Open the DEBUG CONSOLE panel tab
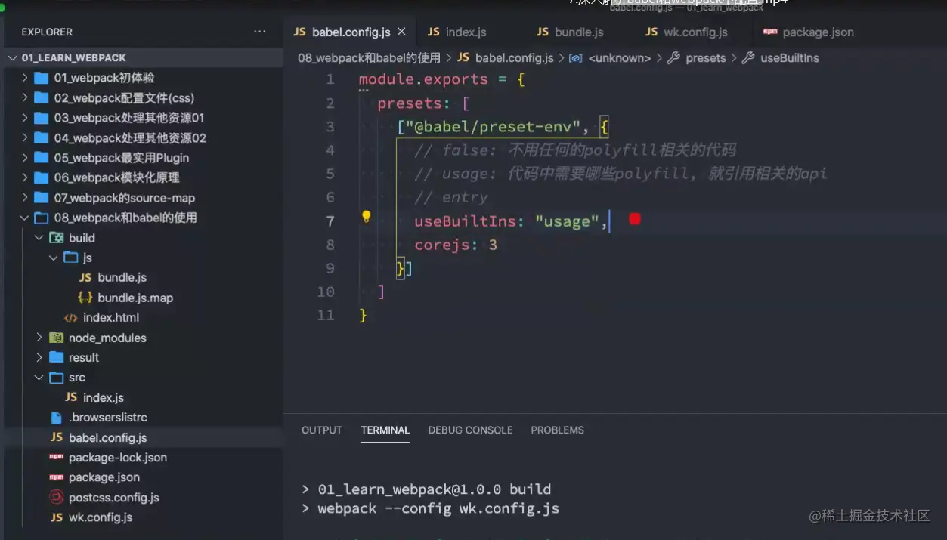Image resolution: width=947 pixels, height=540 pixels. click(470, 430)
